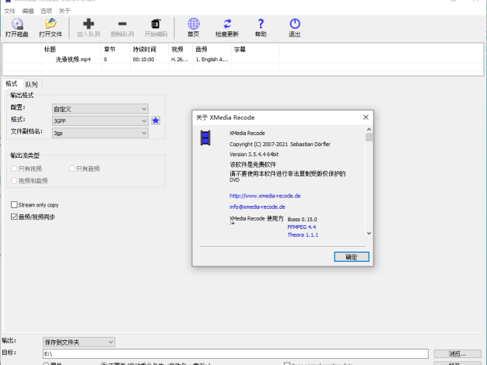Image resolution: width=487 pixels, height=365 pixels.
Task: Open Help (帮助) question mark icon
Action: [x=261, y=24]
